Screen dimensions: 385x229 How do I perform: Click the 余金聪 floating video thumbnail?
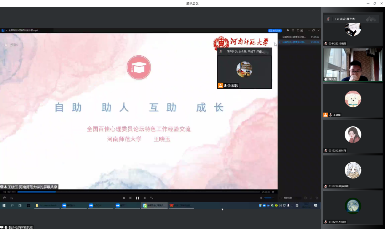pyautogui.click(x=244, y=68)
